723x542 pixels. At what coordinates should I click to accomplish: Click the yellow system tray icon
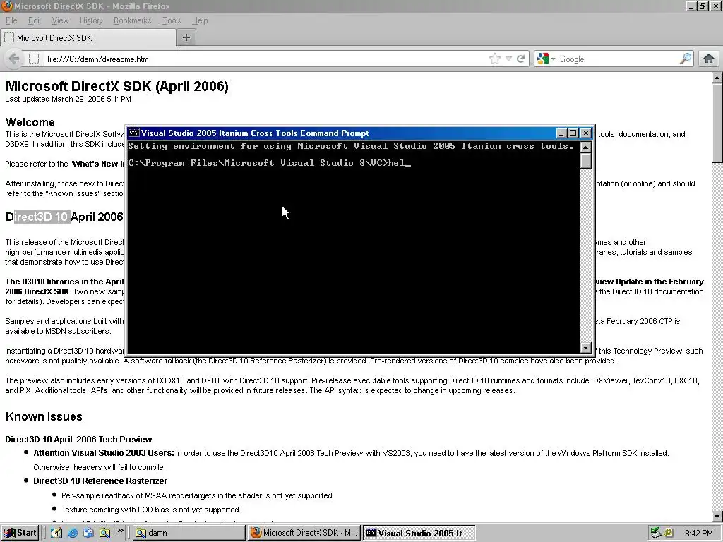(669, 534)
